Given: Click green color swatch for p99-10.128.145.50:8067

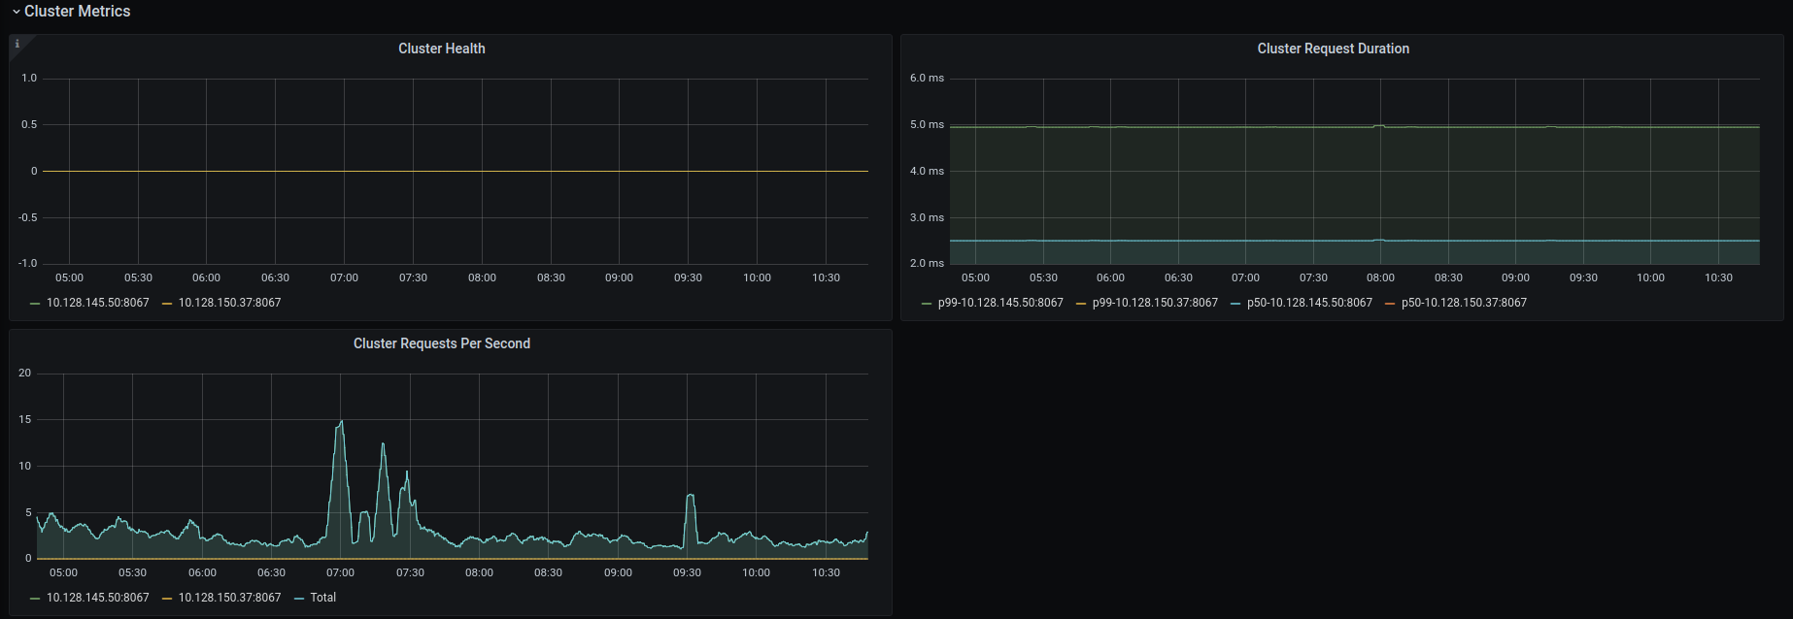Looking at the screenshot, I should click(x=926, y=304).
